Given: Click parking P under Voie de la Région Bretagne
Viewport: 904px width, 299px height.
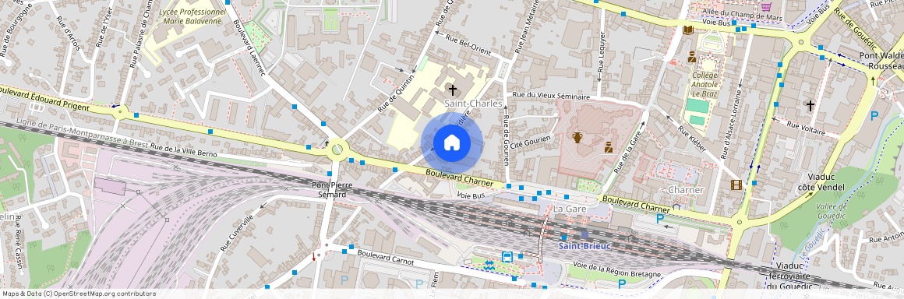Looking at the screenshot, I should point(622,283).
